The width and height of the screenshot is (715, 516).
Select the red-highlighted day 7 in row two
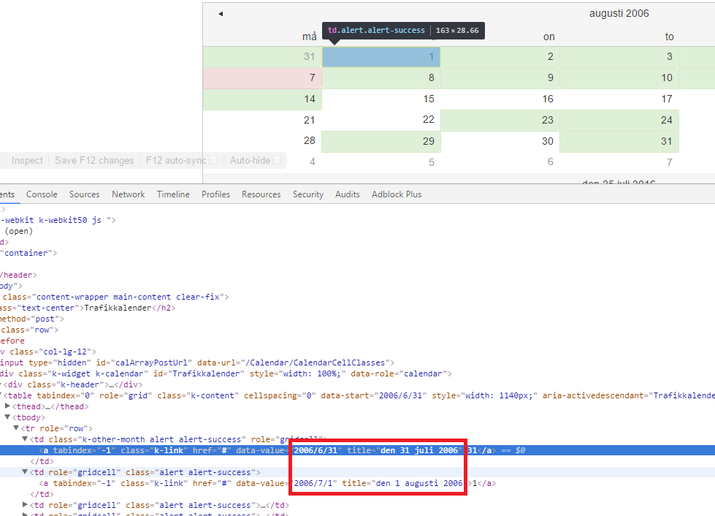coord(263,78)
